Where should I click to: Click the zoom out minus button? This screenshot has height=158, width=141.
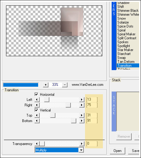click(65, 85)
